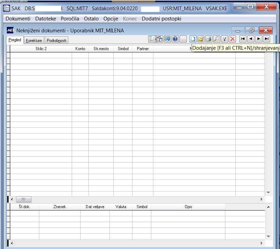Image resolution: width=280 pixels, height=249 pixels.
Task: Click the windows with question mark icon
Action: coord(159,39)
